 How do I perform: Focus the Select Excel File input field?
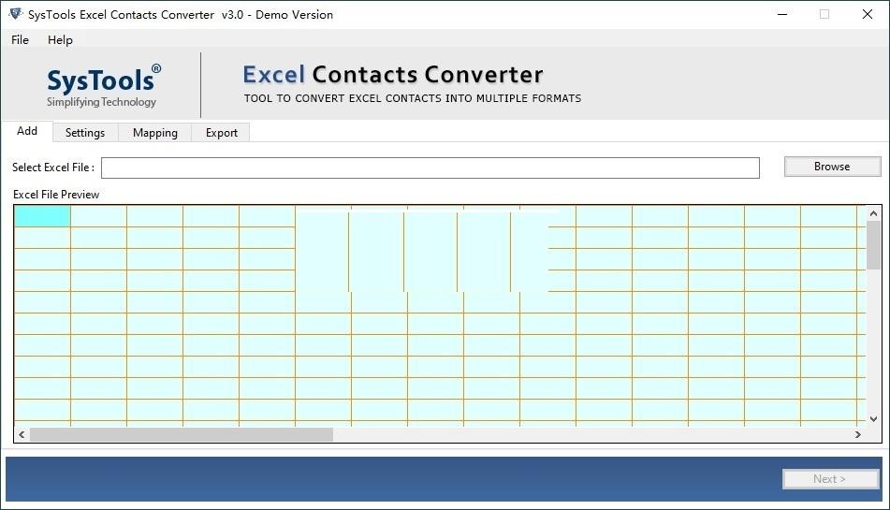(430, 168)
